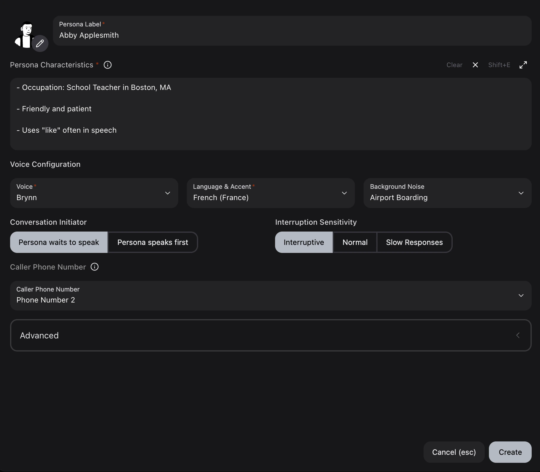Set interruption sensitivity to Slow Responses
Image resolution: width=540 pixels, height=472 pixels.
(414, 242)
